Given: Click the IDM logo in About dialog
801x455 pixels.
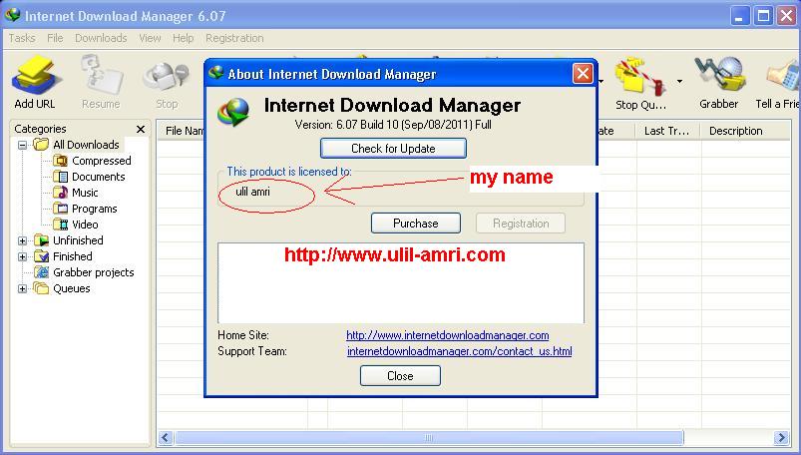Looking at the screenshot, I should click(233, 112).
